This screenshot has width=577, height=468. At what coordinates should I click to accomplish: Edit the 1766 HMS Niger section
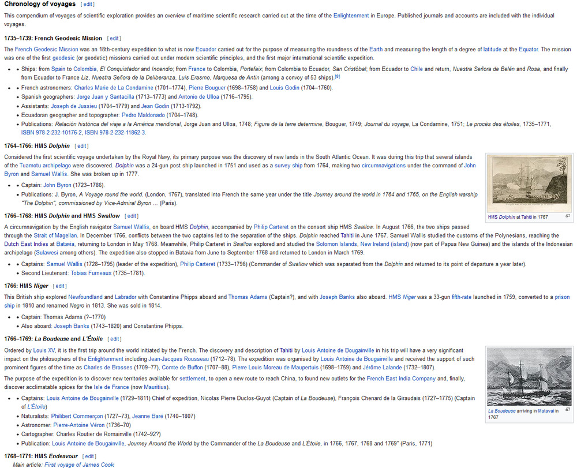(x=59, y=286)
